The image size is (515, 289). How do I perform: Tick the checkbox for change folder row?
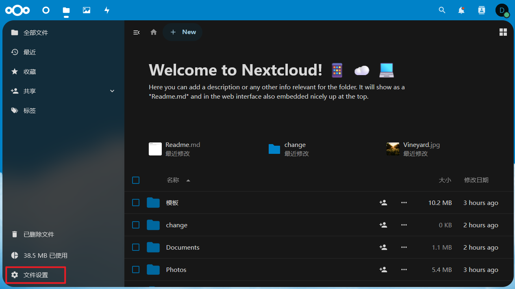pos(136,225)
